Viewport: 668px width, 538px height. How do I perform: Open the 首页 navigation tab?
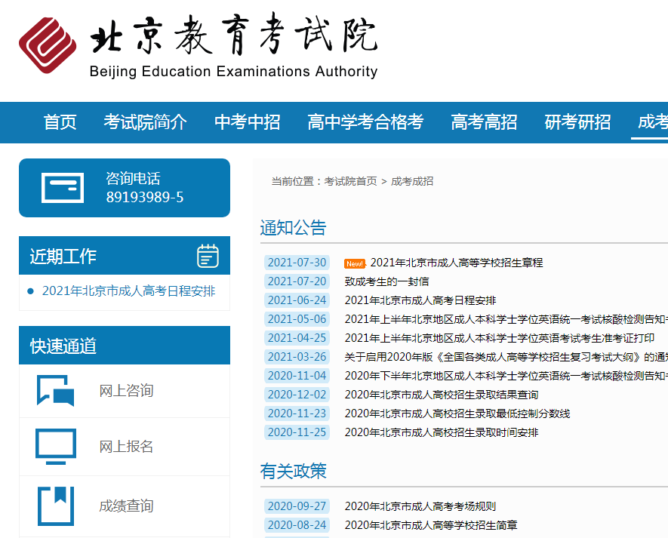click(60, 122)
